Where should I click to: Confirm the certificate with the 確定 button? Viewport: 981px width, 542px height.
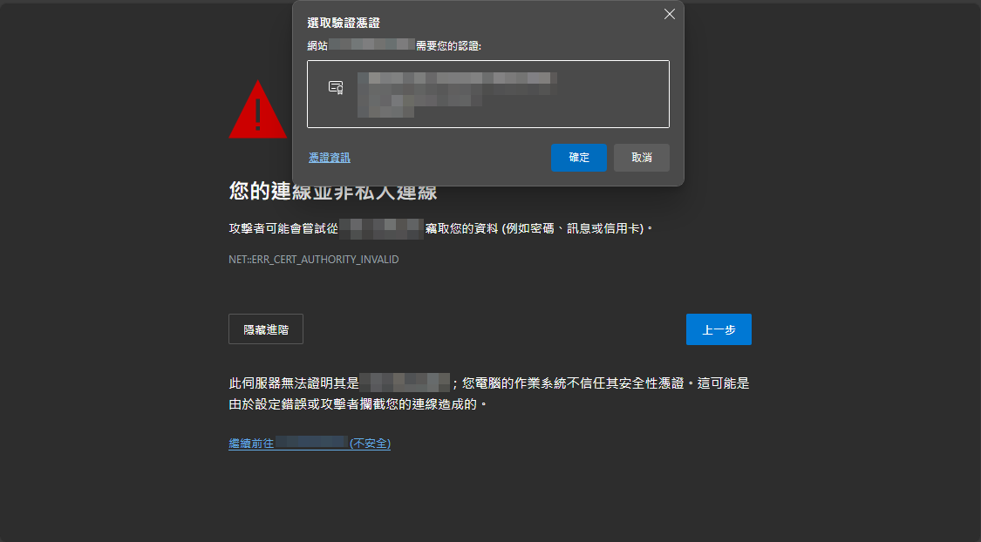[x=579, y=158]
